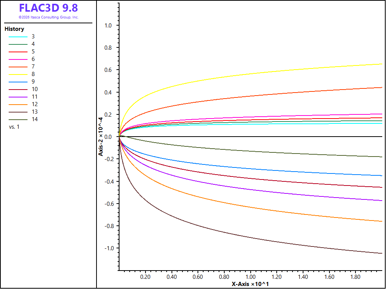Click the cyan swatch for history 3
This screenshot has height=289, width=386.
[18, 37]
